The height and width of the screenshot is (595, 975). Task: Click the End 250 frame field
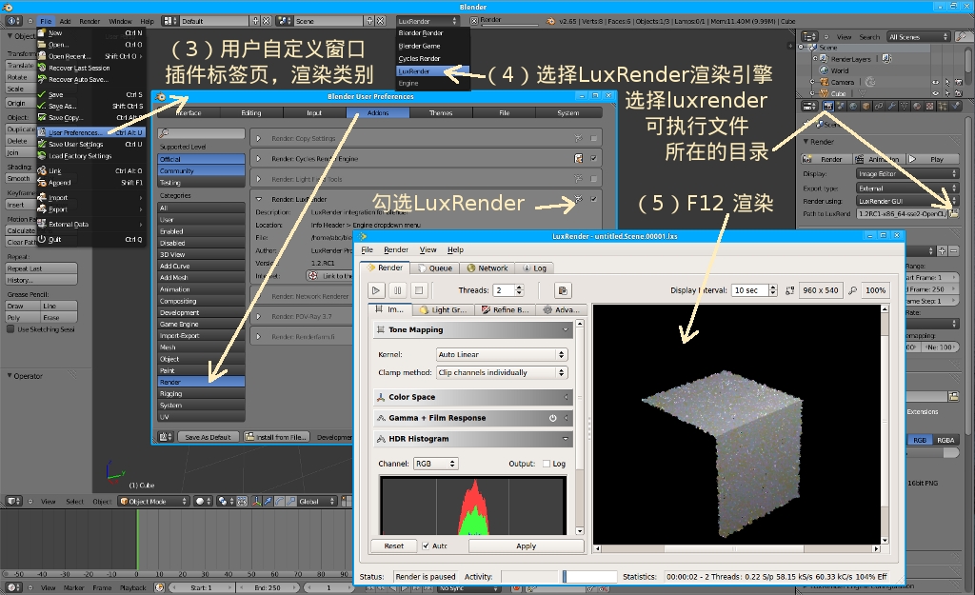pos(269,587)
